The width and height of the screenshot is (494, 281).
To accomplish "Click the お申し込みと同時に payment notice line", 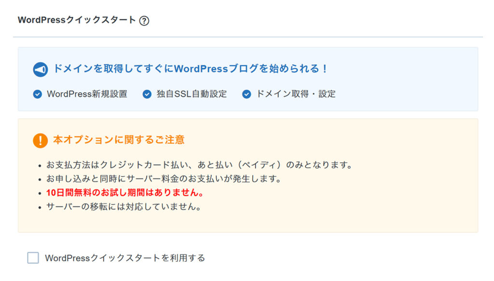I will [164, 179].
